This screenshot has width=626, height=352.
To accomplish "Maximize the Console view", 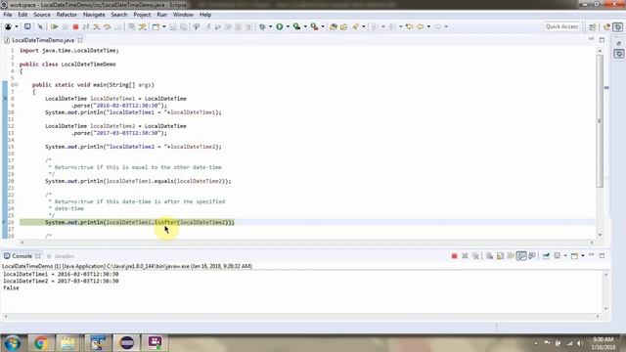I will coord(602,255).
